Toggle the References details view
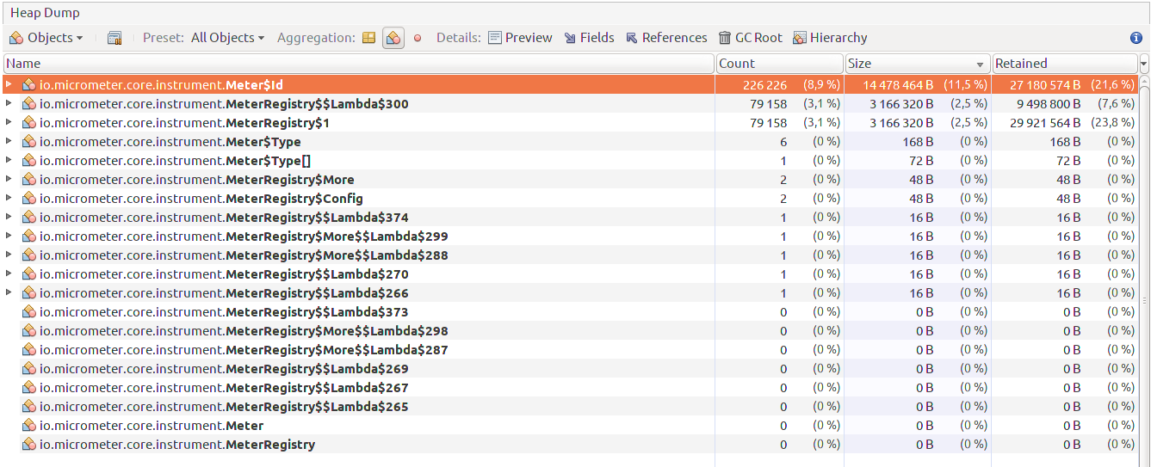This screenshot has width=1151, height=467. 666,38
